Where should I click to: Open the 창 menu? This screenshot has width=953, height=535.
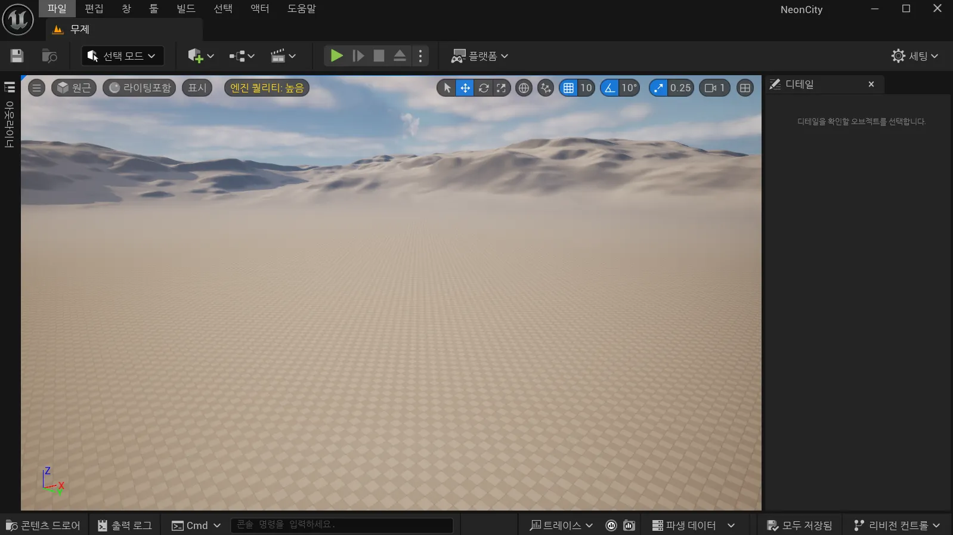(x=126, y=8)
